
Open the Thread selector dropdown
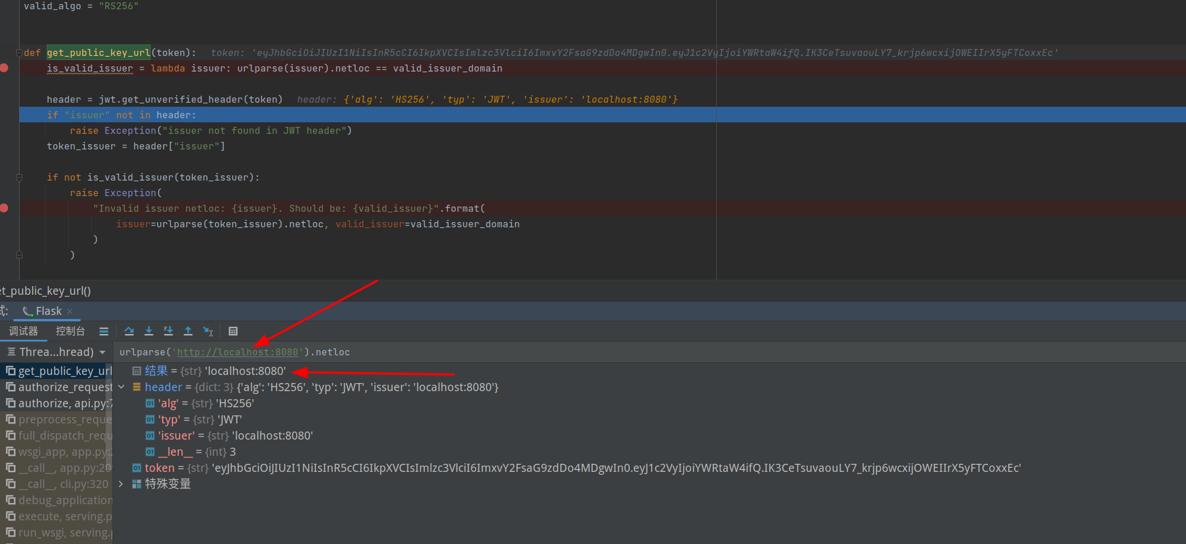pyautogui.click(x=56, y=352)
